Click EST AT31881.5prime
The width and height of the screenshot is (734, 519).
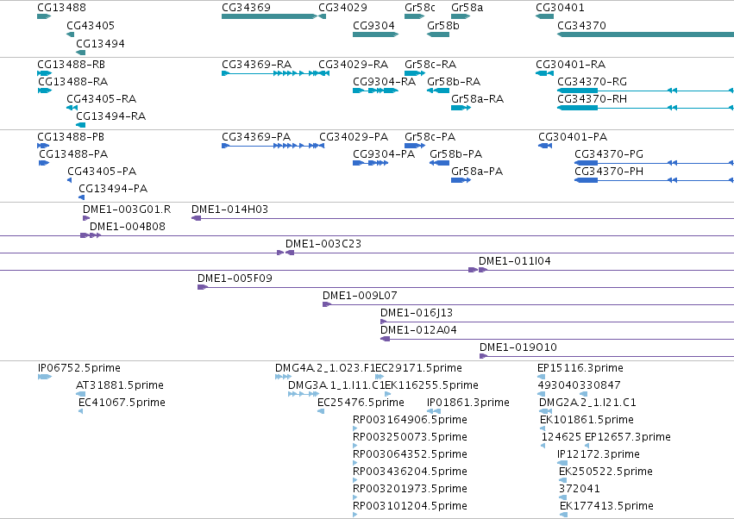click(x=119, y=385)
